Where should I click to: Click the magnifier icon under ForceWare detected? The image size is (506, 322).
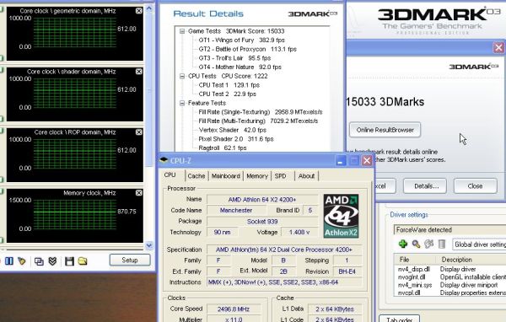tap(416, 244)
